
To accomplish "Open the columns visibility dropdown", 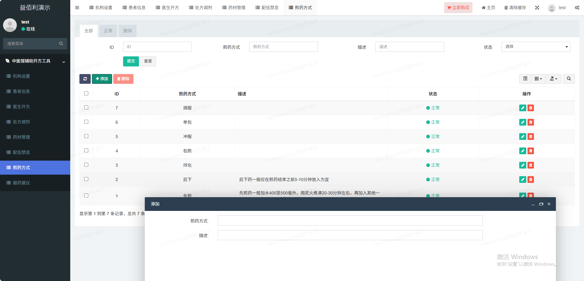I will [538, 79].
